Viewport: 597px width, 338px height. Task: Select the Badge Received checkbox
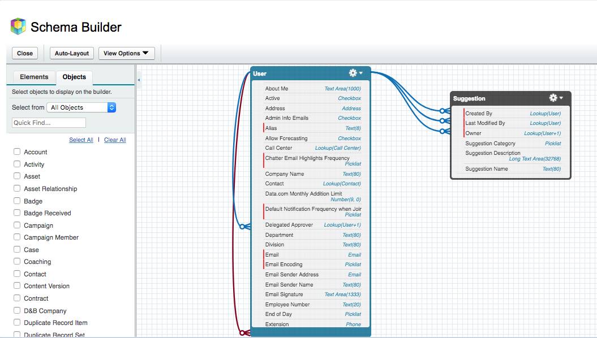(x=17, y=213)
